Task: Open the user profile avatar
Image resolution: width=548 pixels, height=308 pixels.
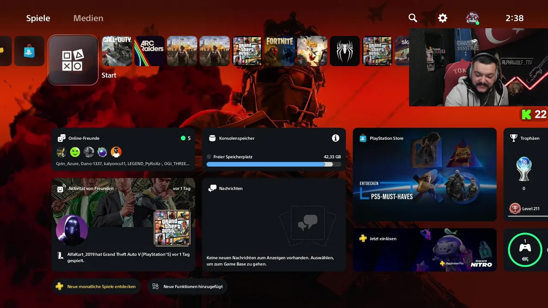Action: point(472,18)
